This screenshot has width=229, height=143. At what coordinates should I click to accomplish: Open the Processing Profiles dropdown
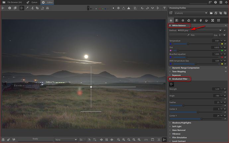pos(191,13)
